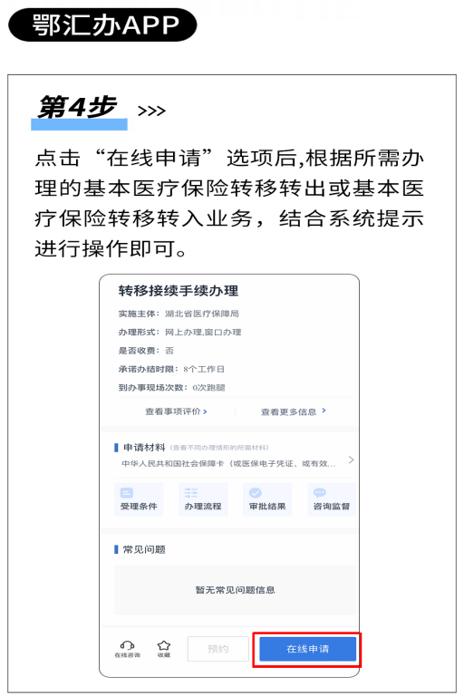Tap the 转移接续手续办理 title
464x696 pixels.
pos(178,291)
